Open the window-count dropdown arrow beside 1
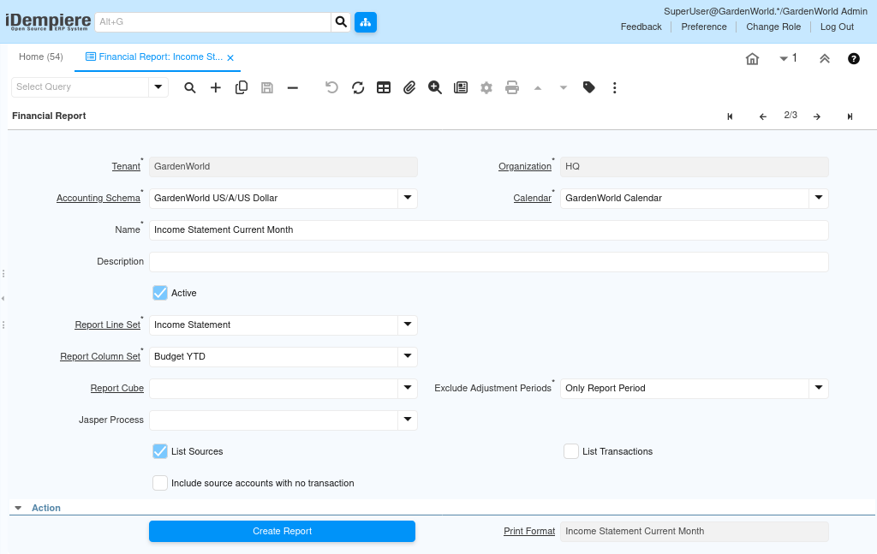This screenshot has height=554, width=877. (784, 59)
